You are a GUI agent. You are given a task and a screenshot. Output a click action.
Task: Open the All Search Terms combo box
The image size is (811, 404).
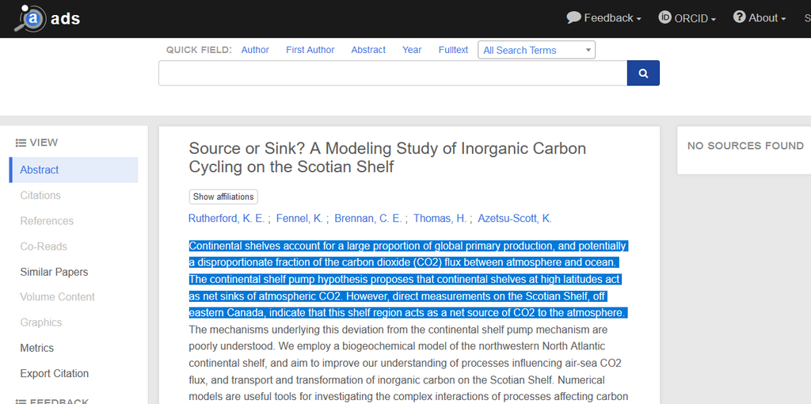pos(536,50)
